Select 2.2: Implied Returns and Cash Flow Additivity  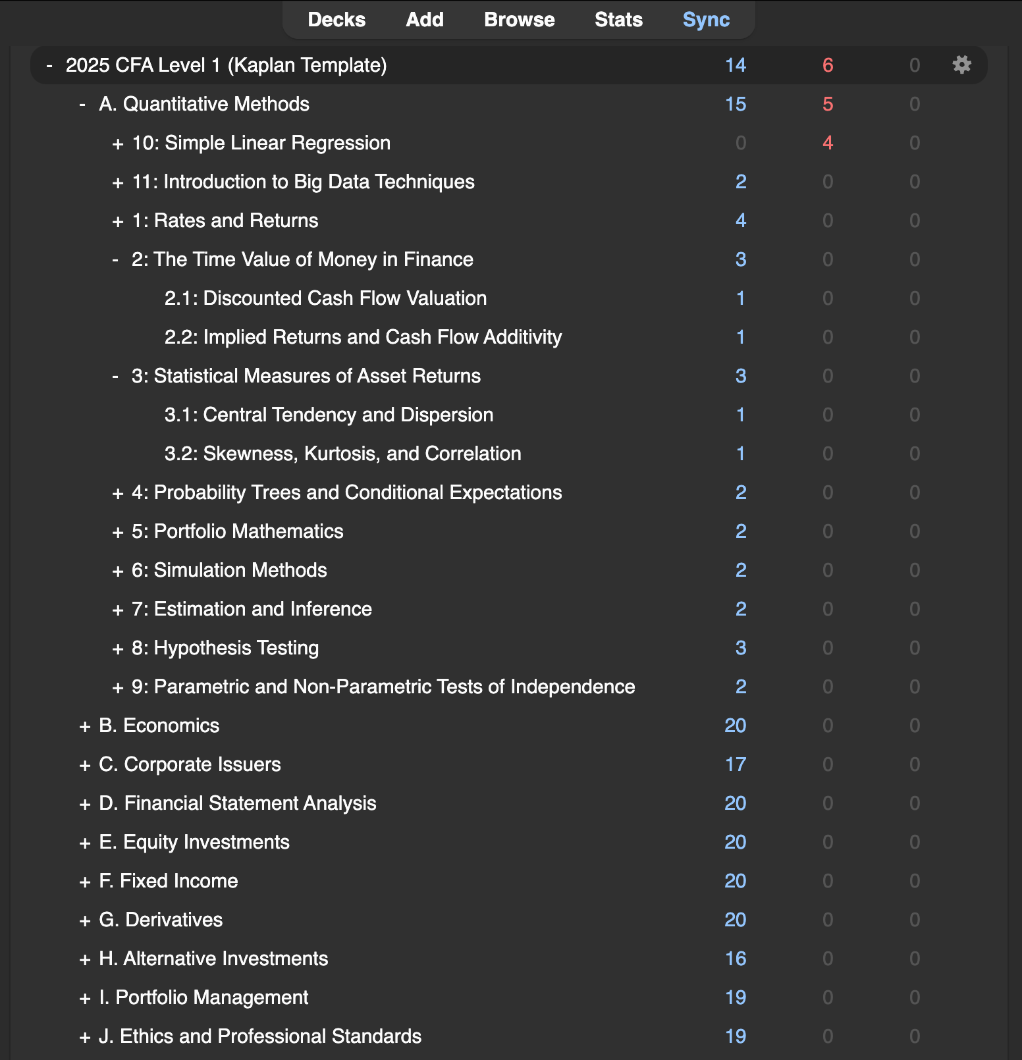pyautogui.click(x=363, y=337)
